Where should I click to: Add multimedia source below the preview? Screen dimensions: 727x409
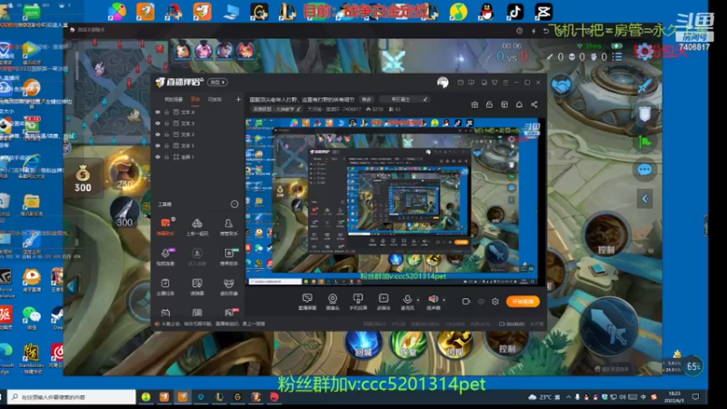(x=383, y=302)
